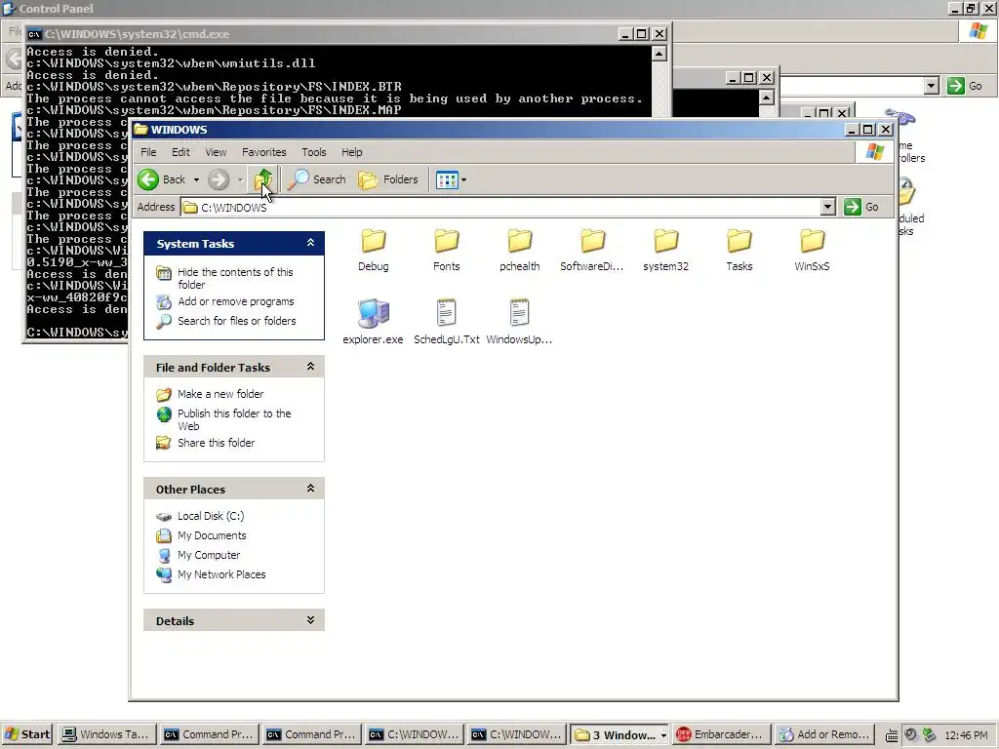Open the Help menu
Image resolution: width=999 pixels, height=749 pixels.
point(351,152)
